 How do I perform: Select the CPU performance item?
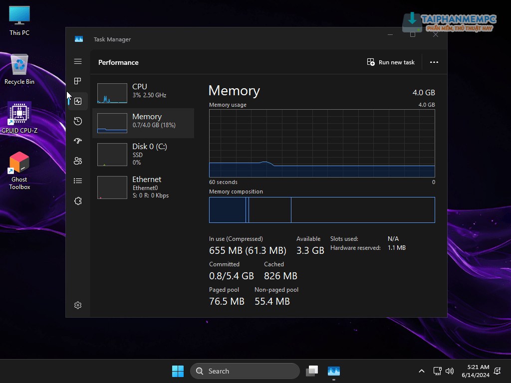(143, 93)
